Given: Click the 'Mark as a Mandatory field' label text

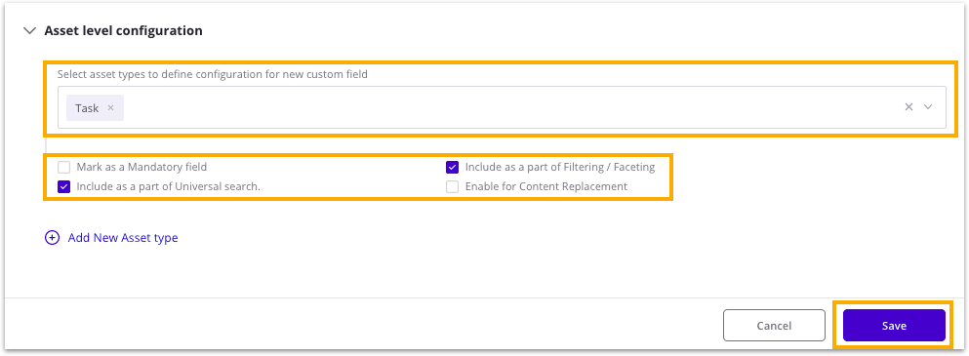Looking at the screenshot, I should click(x=141, y=167).
